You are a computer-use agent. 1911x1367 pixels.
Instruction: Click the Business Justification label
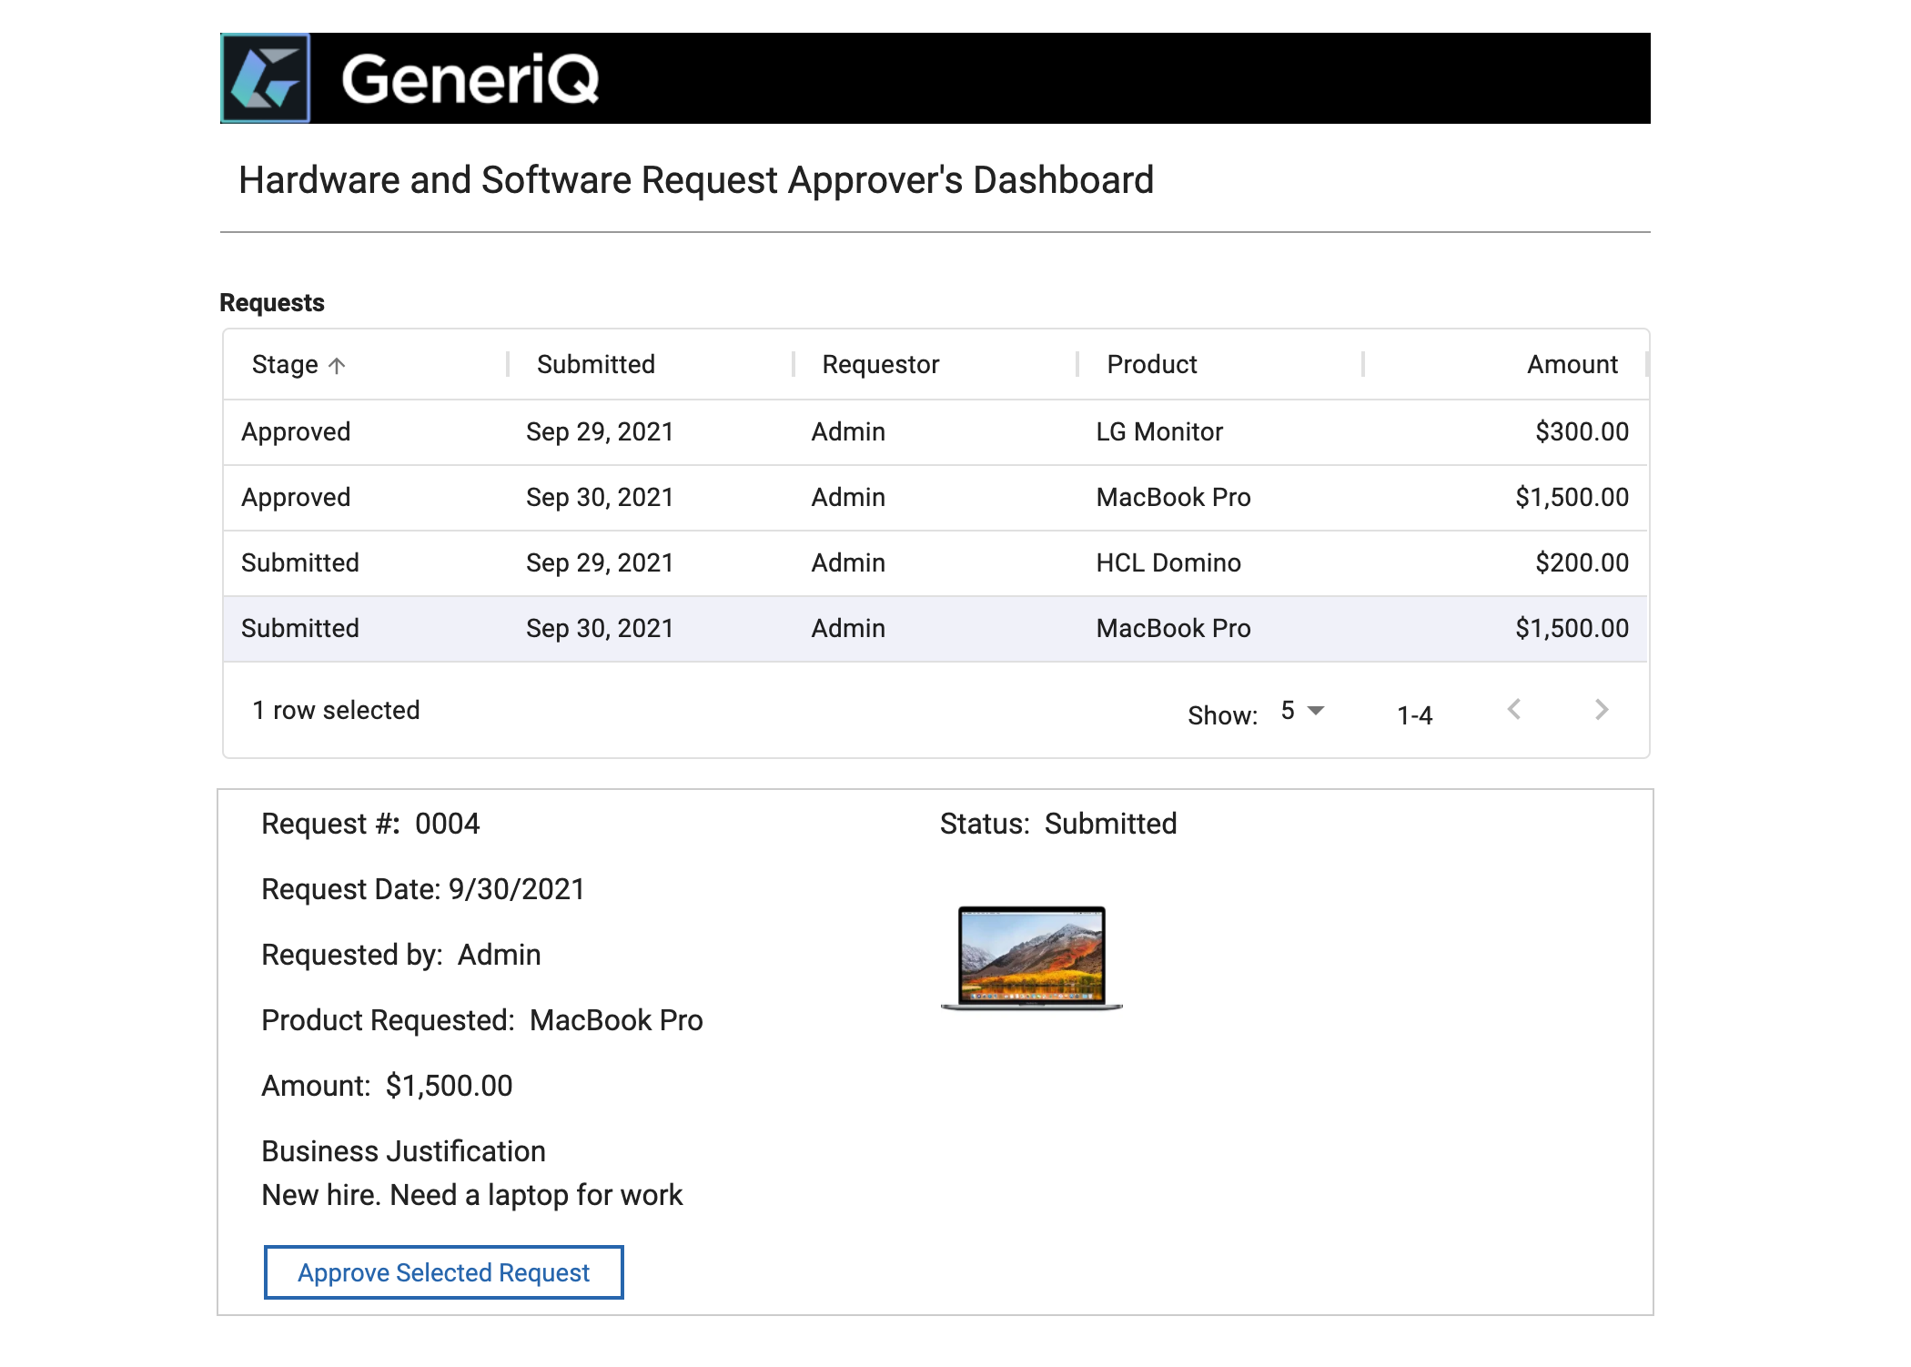pyautogui.click(x=403, y=1152)
